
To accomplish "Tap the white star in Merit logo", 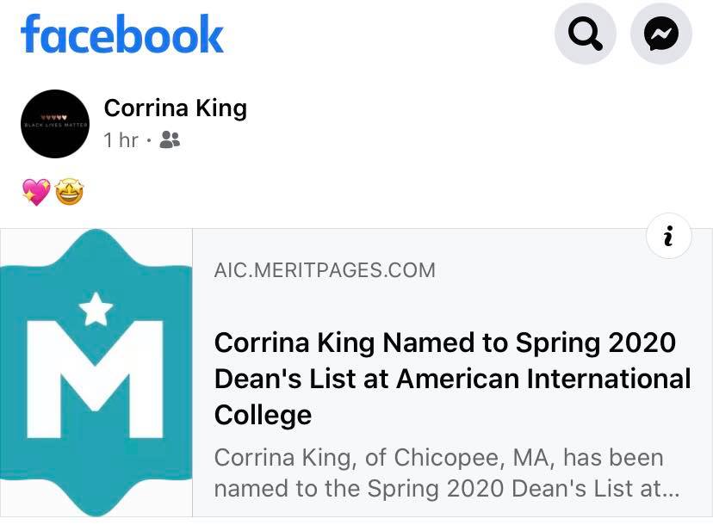I will 96,309.
